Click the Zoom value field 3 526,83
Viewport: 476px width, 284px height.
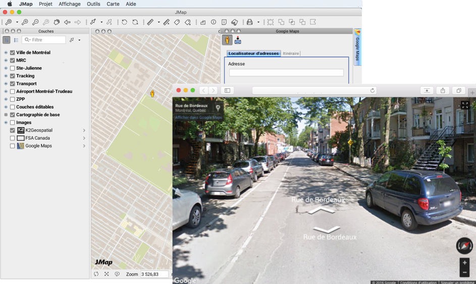154,274
